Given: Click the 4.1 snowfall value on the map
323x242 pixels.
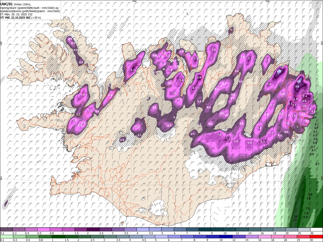Looking at the screenshot, I should coord(299,81).
